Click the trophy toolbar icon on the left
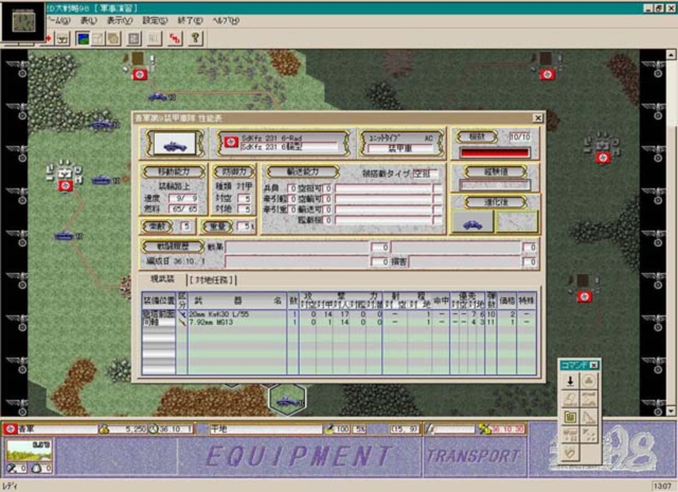This screenshot has height=492, width=678. click(x=62, y=39)
